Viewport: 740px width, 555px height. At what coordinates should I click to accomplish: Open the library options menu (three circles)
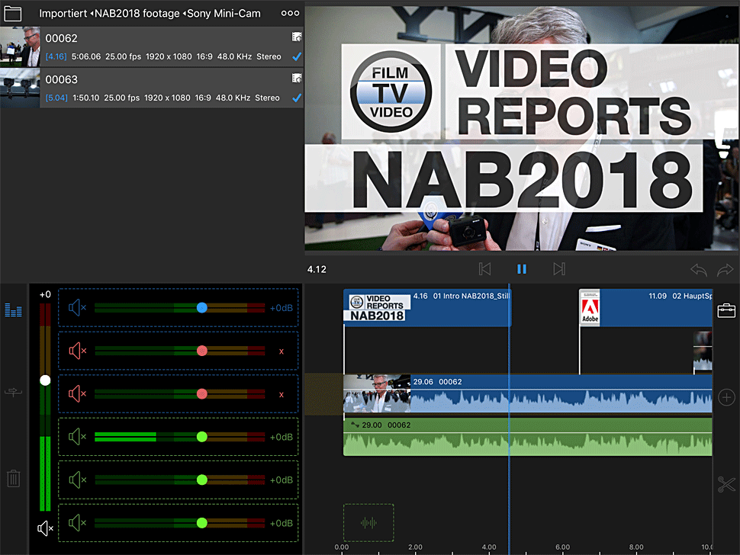290,13
